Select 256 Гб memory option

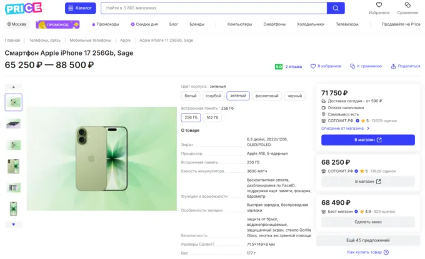[x=191, y=117]
